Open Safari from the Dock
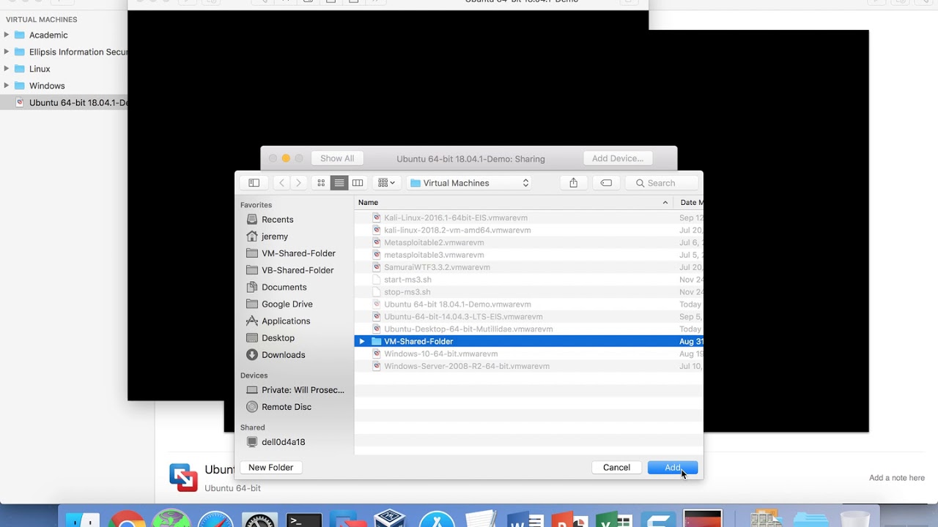The height and width of the screenshot is (527, 938). [215, 520]
